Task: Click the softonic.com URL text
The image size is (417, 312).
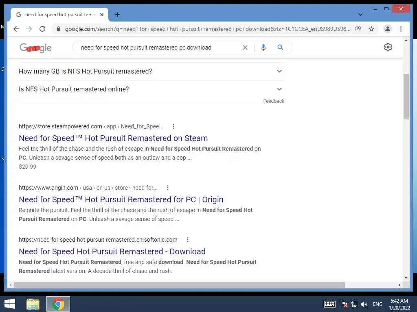Action: pos(98,240)
